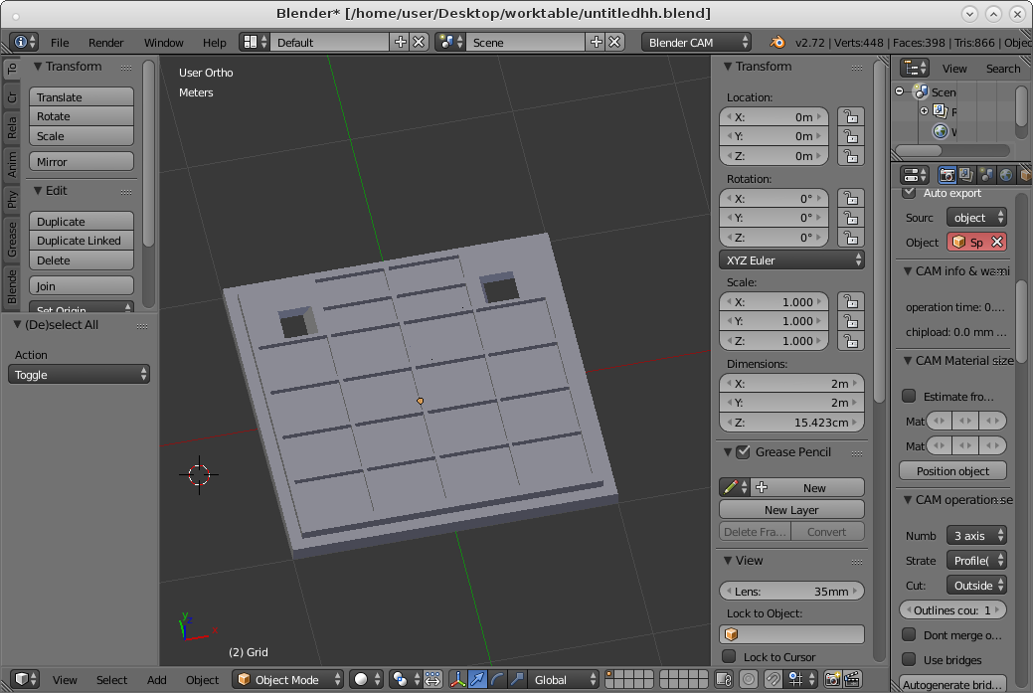The image size is (1033, 693).
Task: Enable Estimate from model checkbox
Action: [x=909, y=396]
